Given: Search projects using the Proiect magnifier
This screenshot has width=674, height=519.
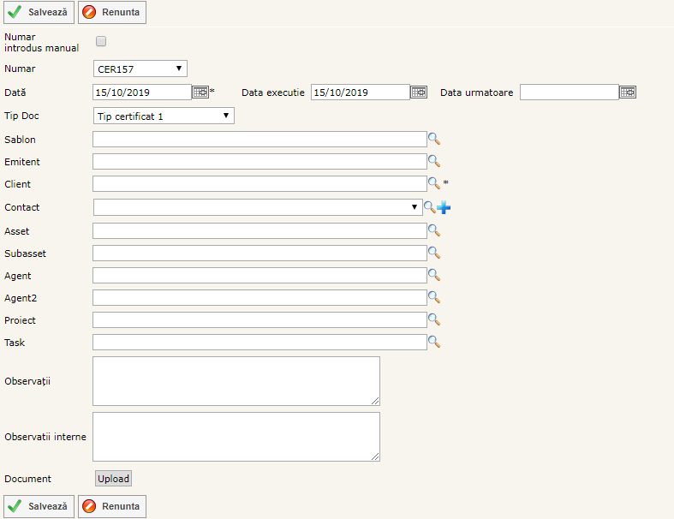Looking at the screenshot, I should (433, 319).
